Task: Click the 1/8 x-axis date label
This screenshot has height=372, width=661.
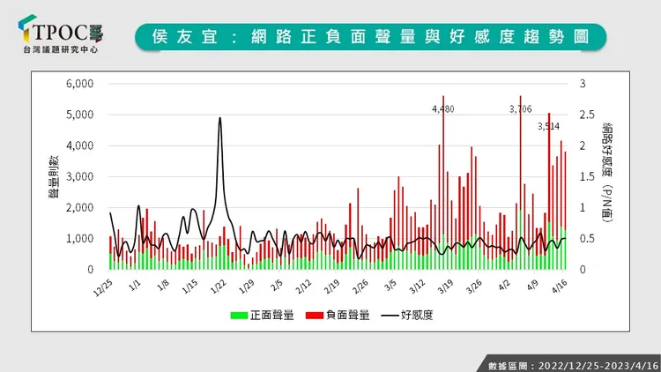Action: point(163,286)
